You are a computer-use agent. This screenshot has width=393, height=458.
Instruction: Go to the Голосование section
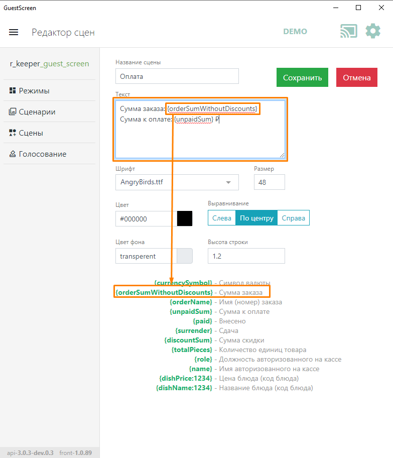point(43,154)
